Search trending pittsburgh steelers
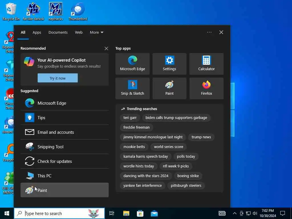292x219 pixels. coord(186,185)
